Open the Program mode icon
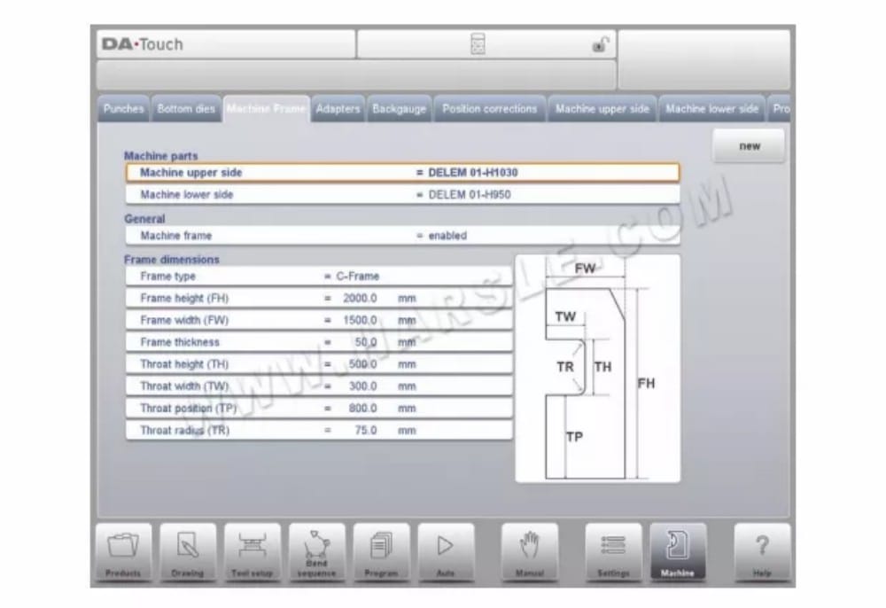The image size is (886, 608). tap(381, 552)
